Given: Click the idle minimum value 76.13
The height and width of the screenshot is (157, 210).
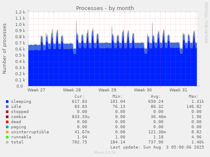Looking at the screenshot, I should click(x=119, y=107).
